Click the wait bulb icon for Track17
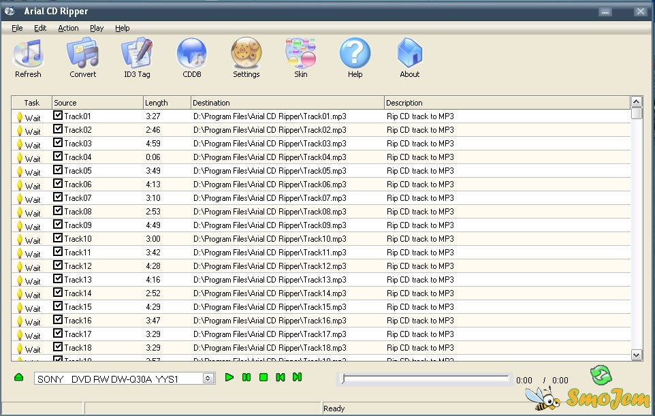Viewport: 655px width, 416px height. (20, 335)
